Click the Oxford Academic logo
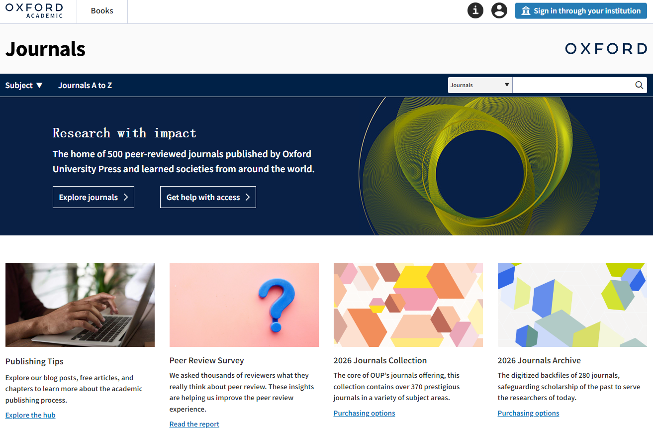This screenshot has height=430, width=653. point(34,10)
